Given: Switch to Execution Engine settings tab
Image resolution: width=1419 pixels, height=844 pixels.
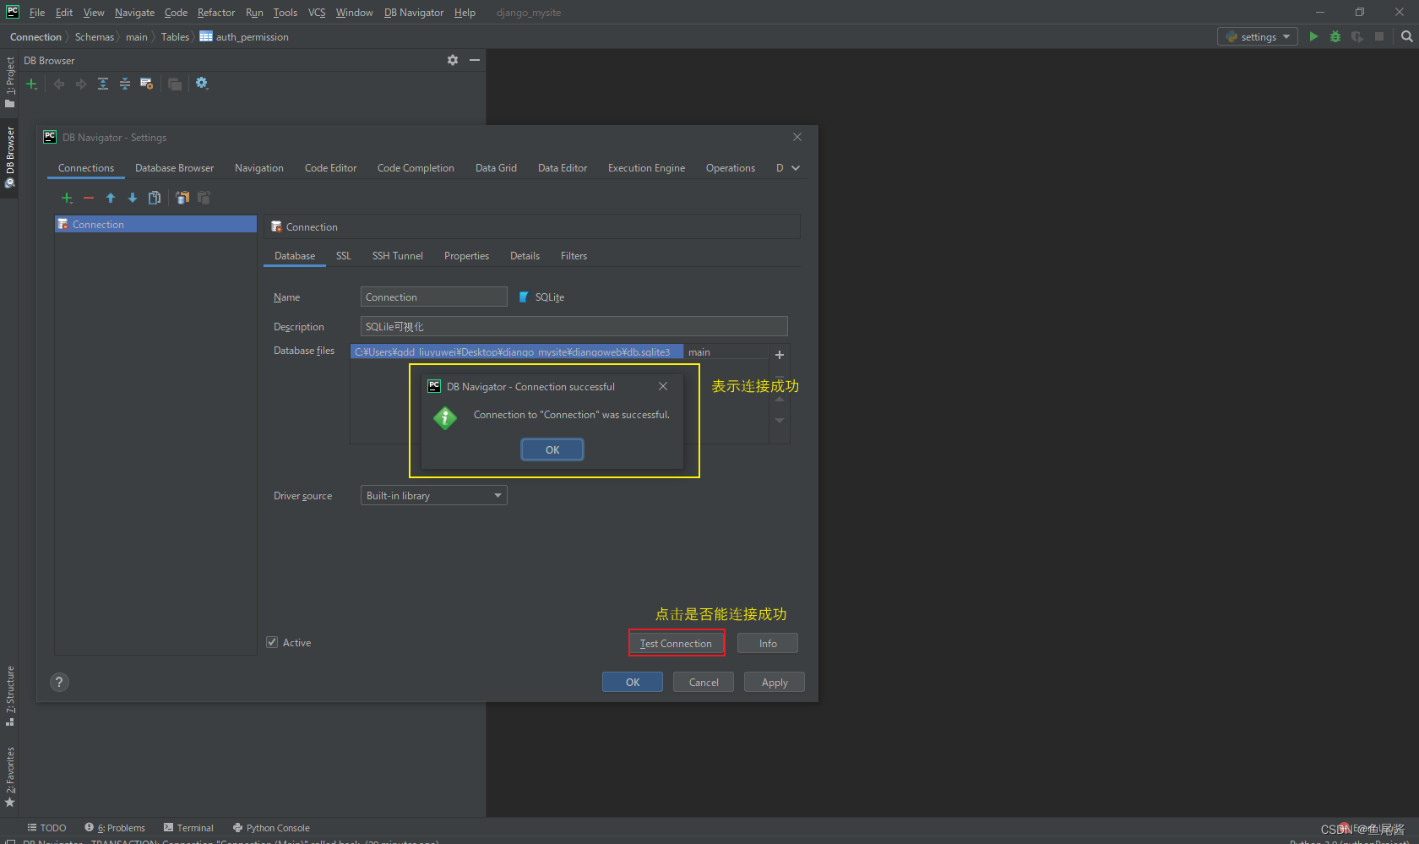Looking at the screenshot, I should [x=646, y=168].
